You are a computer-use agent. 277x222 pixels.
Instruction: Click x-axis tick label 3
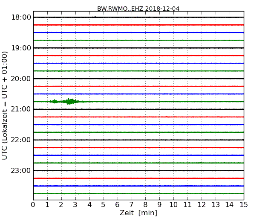pos(75,204)
